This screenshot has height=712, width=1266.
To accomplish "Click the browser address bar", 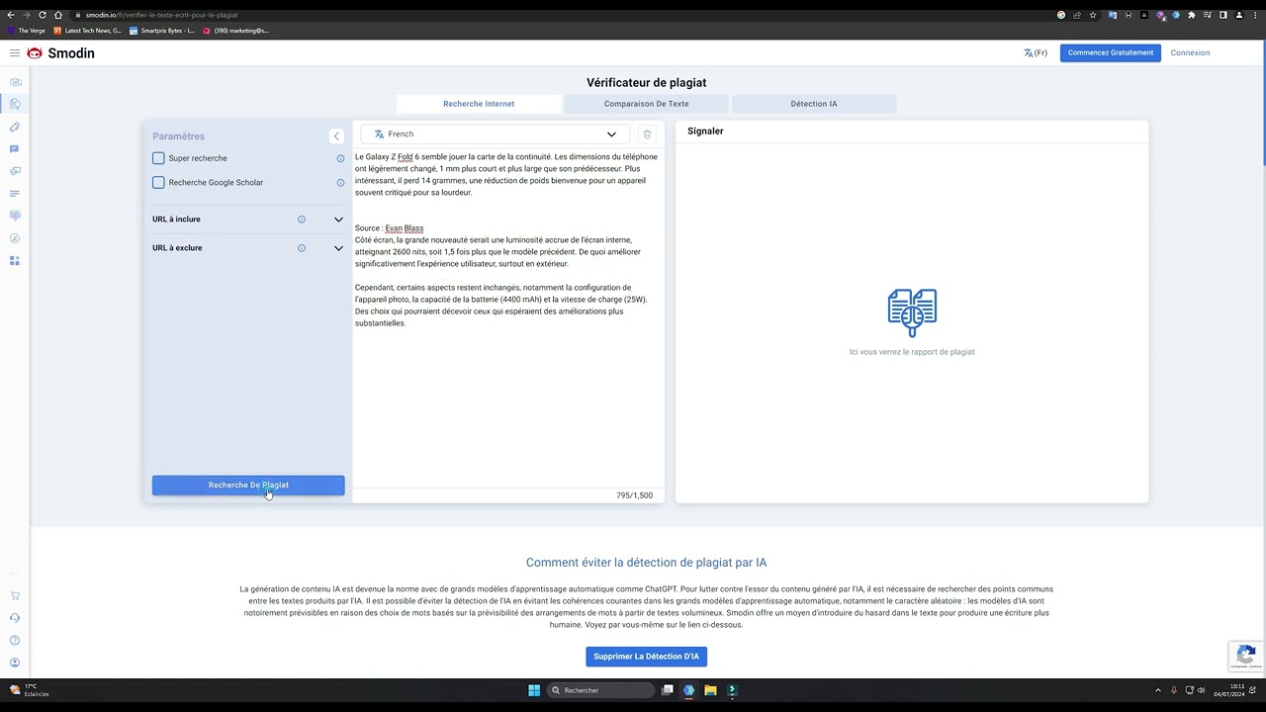I will [564, 15].
